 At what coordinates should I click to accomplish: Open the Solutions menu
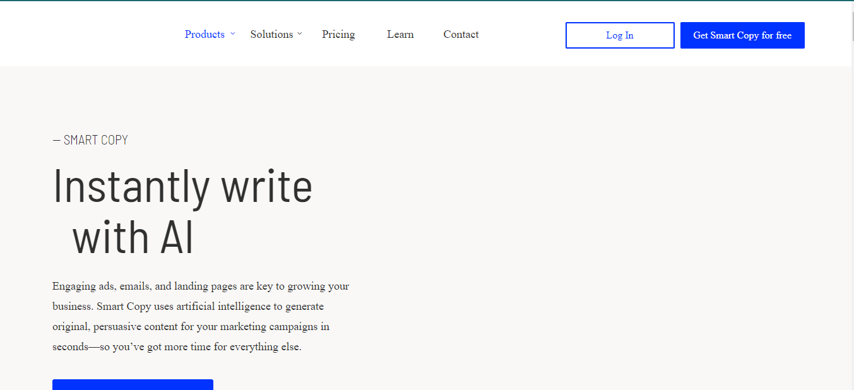click(x=271, y=34)
